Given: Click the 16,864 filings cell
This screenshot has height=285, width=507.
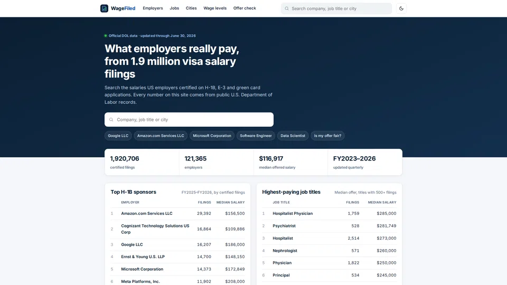Looking at the screenshot, I should 204,229.
